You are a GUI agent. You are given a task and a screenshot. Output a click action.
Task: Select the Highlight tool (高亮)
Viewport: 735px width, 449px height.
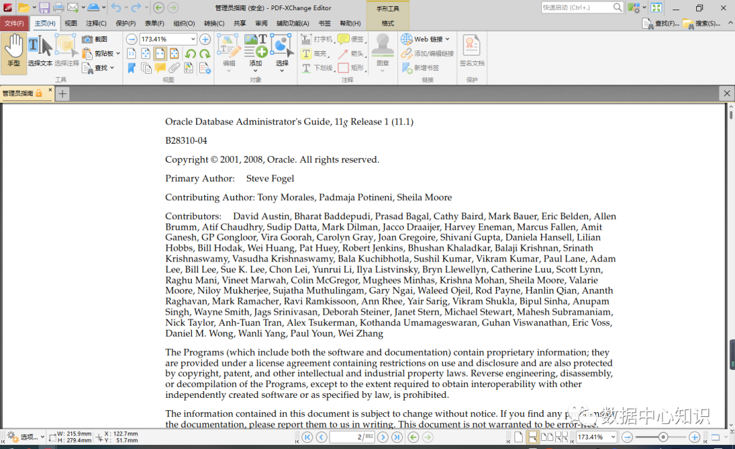314,54
